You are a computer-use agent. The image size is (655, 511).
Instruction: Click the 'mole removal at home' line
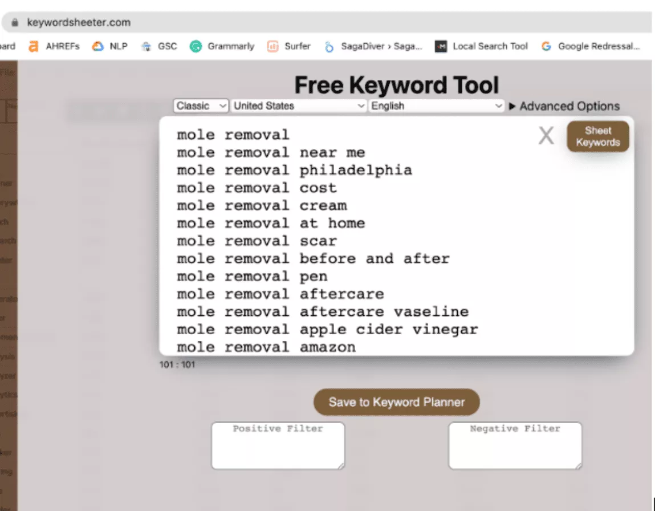(271, 223)
